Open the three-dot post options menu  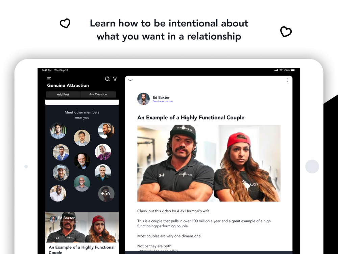(x=287, y=80)
